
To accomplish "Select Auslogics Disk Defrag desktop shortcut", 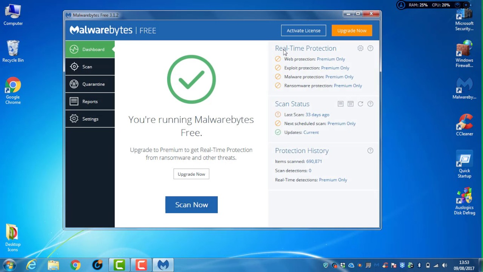I will (x=464, y=201).
